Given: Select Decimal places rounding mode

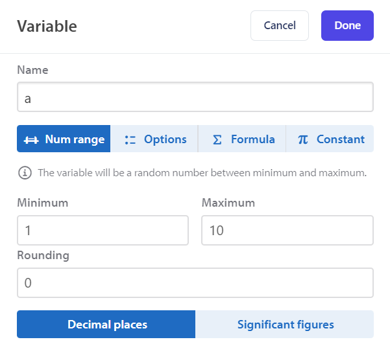Looking at the screenshot, I should click(x=106, y=324).
